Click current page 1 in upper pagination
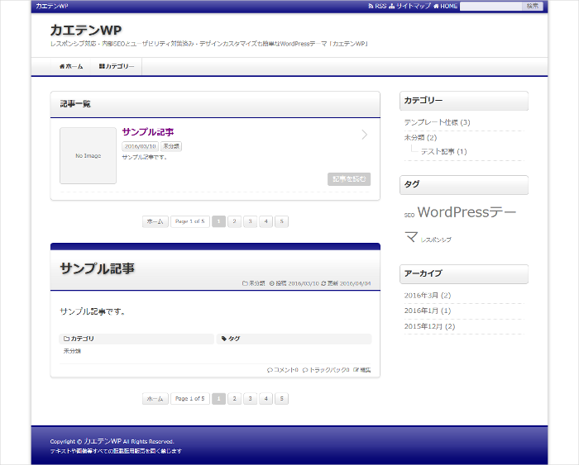Viewport: 579px width, 465px height. point(218,221)
